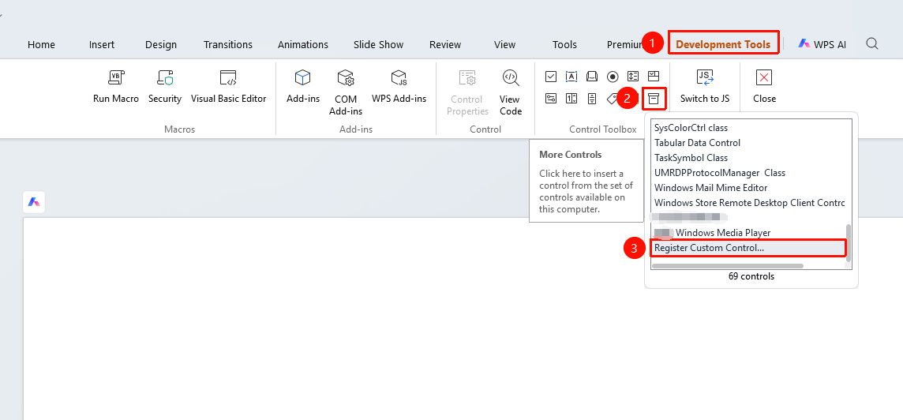The height and width of the screenshot is (420, 903).
Task: Open macro Security settings
Action: click(x=165, y=86)
